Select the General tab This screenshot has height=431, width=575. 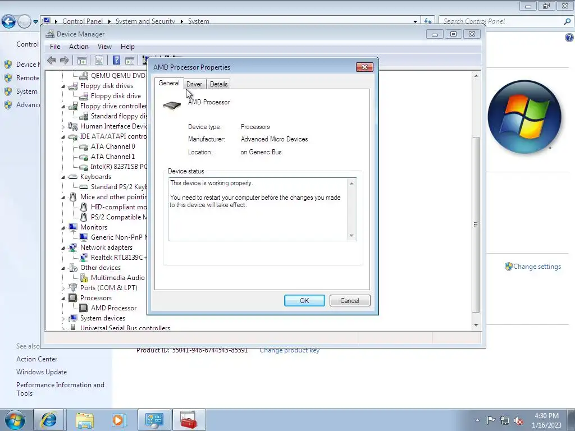pyautogui.click(x=168, y=83)
